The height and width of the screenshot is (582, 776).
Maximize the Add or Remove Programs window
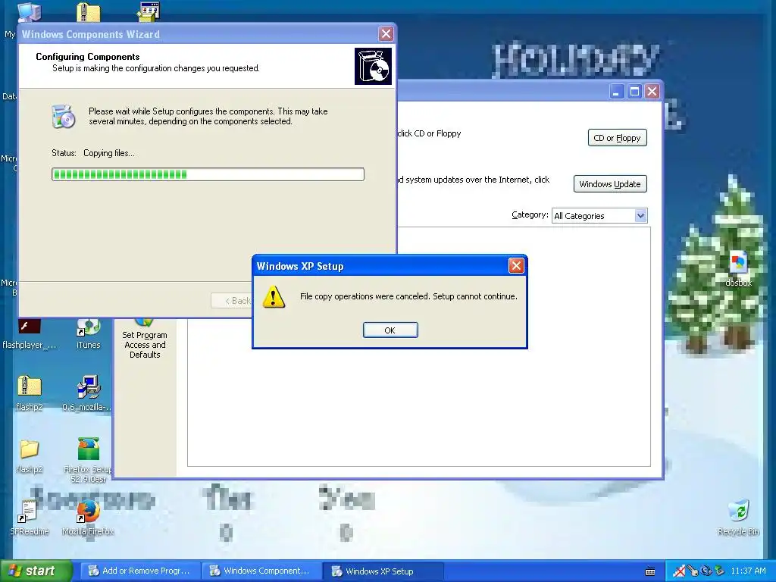(634, 92)
